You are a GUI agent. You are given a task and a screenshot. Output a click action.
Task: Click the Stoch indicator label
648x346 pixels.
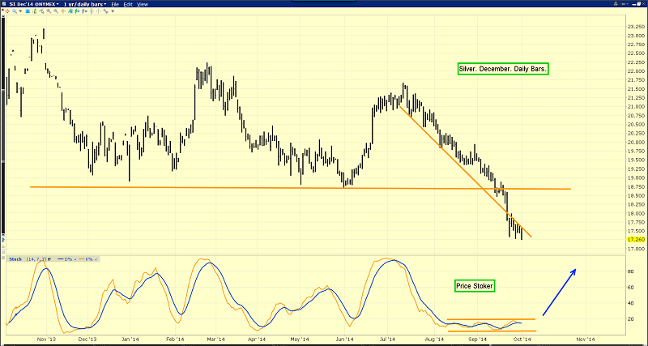coord(14,259)
